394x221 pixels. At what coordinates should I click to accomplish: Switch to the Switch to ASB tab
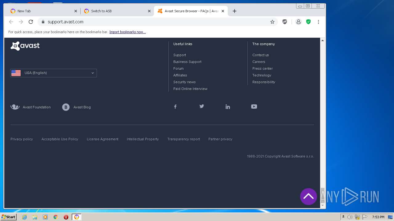tap(117, 11)
